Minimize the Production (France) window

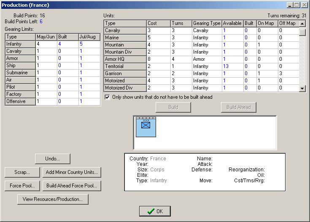coord(290,5)
